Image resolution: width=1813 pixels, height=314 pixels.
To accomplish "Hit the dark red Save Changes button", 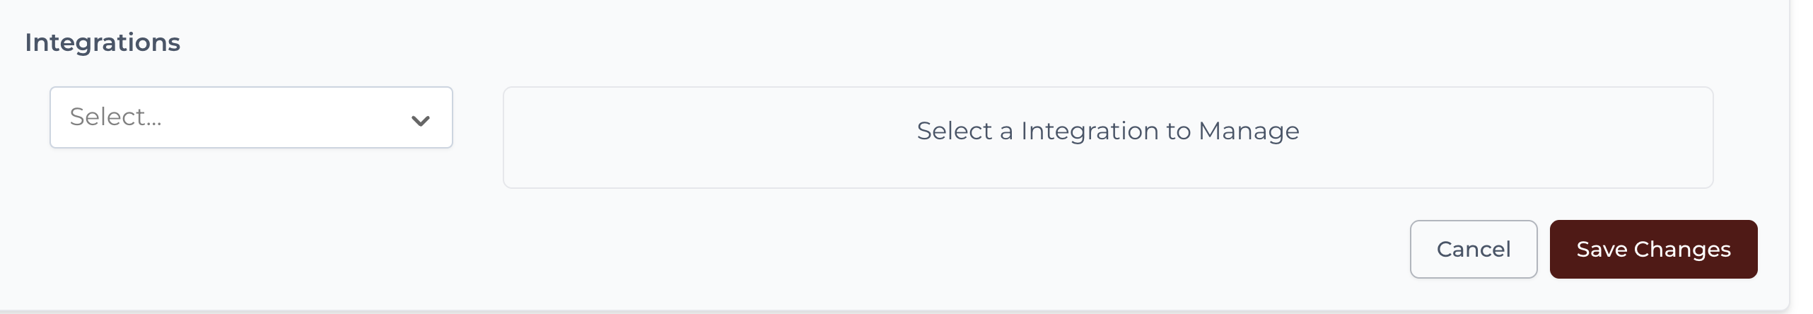I will tap(1653, 249).
